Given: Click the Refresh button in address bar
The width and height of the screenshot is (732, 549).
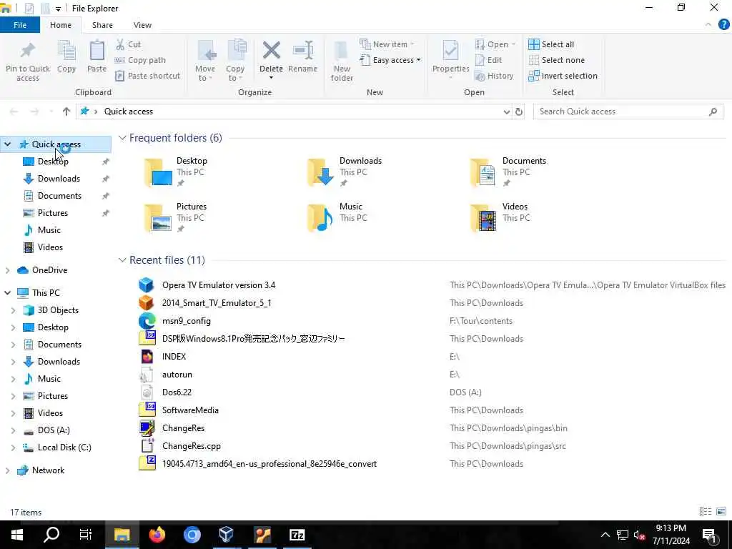Looking at the screenshot, I should click(x=519, y=112).
